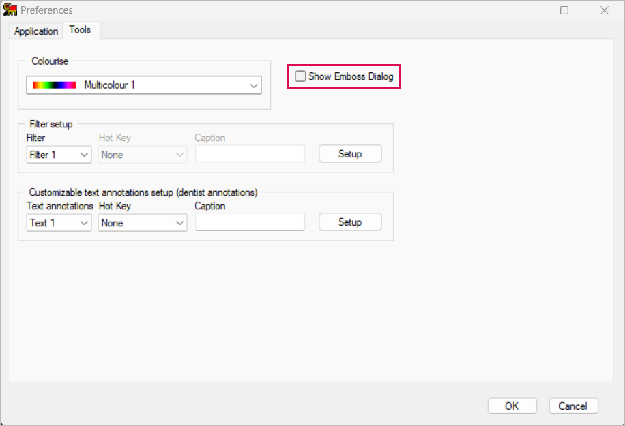
Task: Enable the Show Emboss Dialog checkbox
Action: [300, 77]
